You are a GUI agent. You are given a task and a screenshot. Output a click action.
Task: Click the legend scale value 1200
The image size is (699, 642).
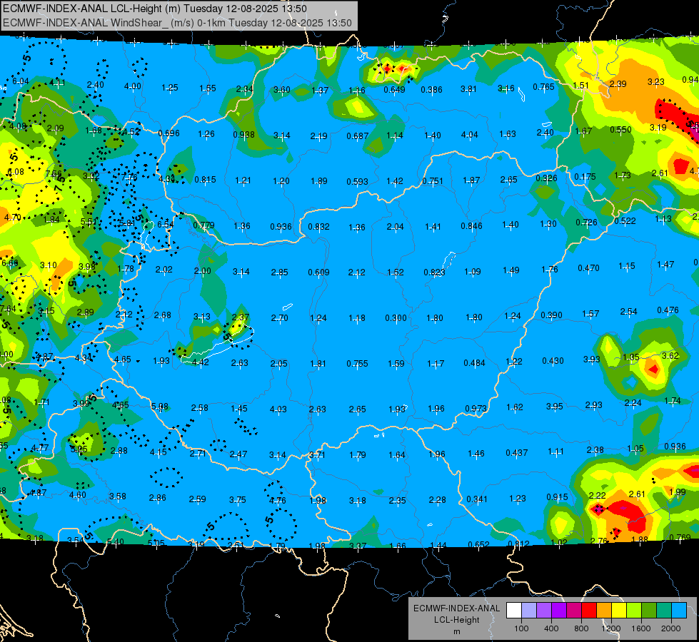tap(611, 628)
